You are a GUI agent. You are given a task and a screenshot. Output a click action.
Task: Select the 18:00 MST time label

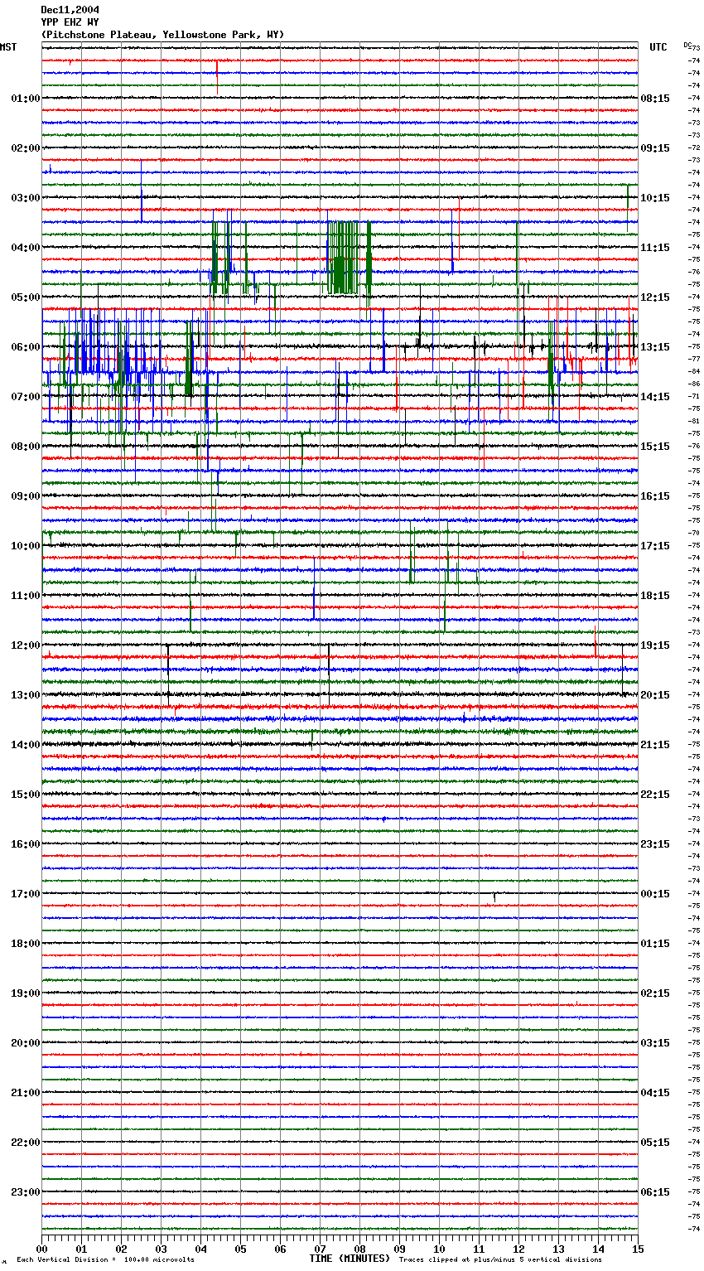click(x=26, y=944)
